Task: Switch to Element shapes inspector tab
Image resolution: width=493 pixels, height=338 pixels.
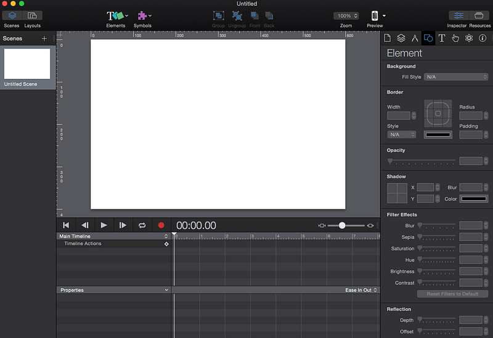Action: point(428,38)
